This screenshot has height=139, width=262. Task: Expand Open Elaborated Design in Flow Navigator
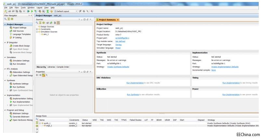coord(7,76)
